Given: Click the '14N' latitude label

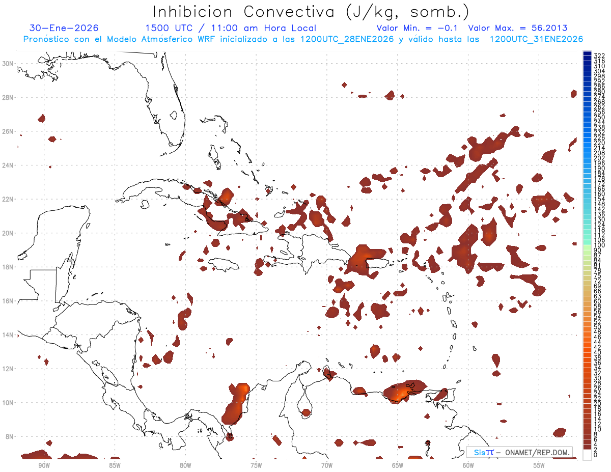Looking at the screenshot, I should [7, 335].
